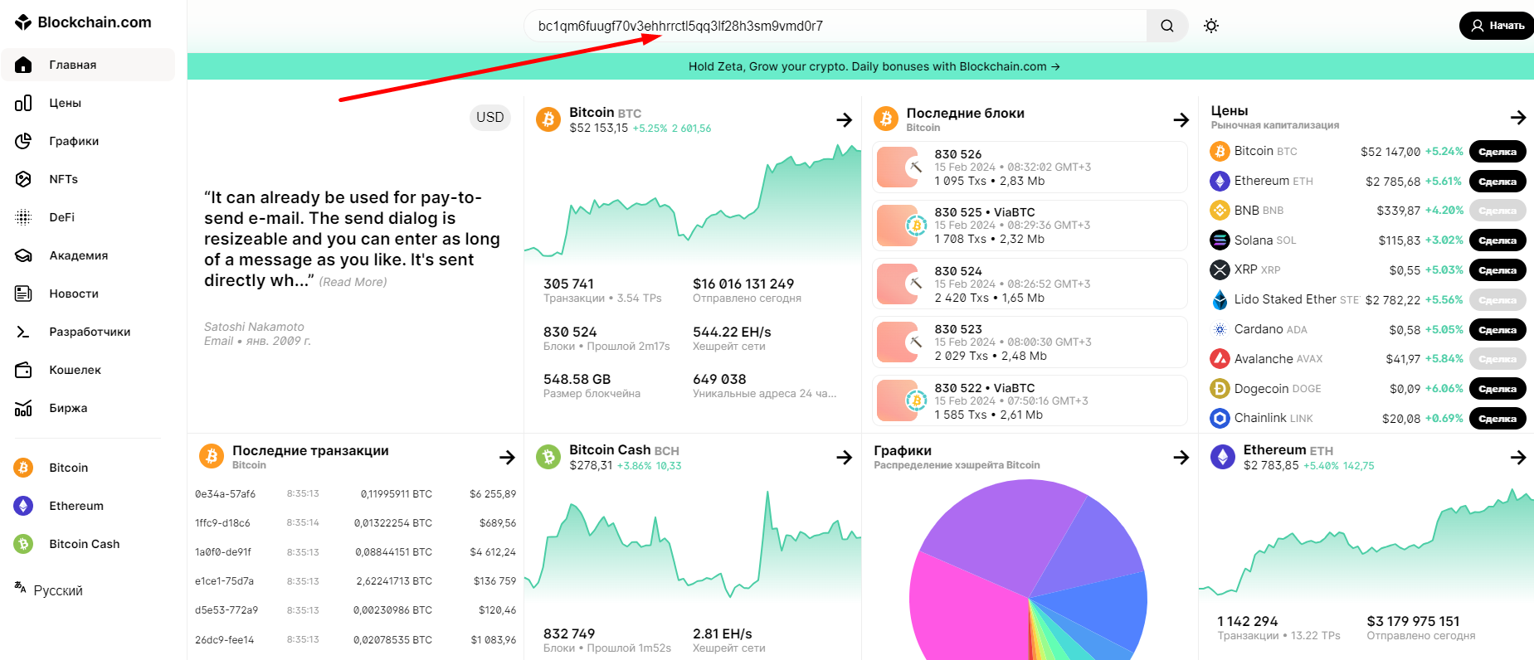Click the Lido Staked Ether icon

tap(1220, 299)
